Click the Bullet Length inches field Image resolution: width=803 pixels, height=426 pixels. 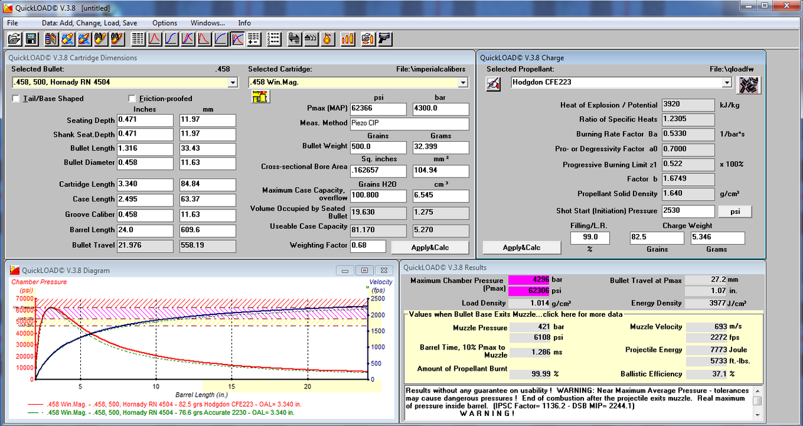[145, 149]
